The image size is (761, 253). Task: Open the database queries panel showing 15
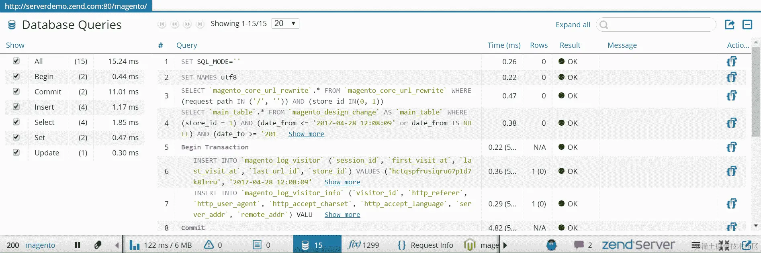point(317,244)
